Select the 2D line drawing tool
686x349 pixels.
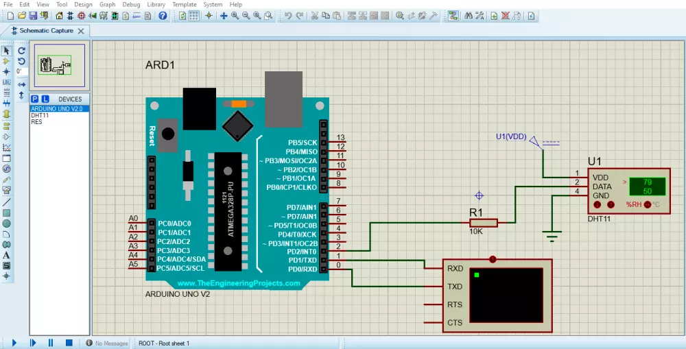click(7, 202)
